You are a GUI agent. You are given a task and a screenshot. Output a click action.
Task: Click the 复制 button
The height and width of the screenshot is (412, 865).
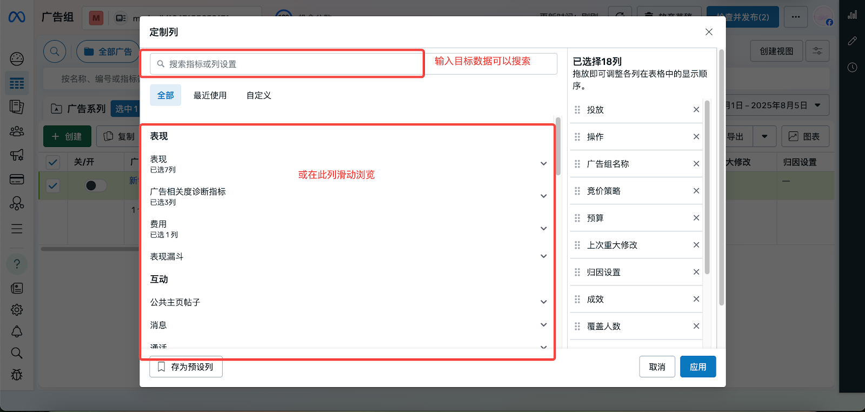pos(119,136)
